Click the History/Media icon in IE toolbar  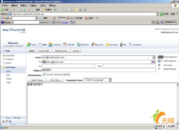[x=55, y=10]
